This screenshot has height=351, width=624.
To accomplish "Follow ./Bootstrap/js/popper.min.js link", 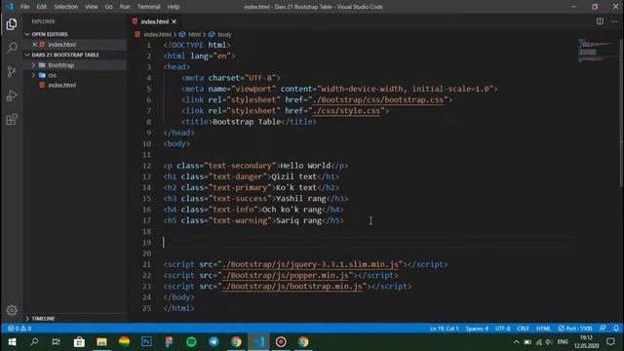I will [x=286, y=275].
